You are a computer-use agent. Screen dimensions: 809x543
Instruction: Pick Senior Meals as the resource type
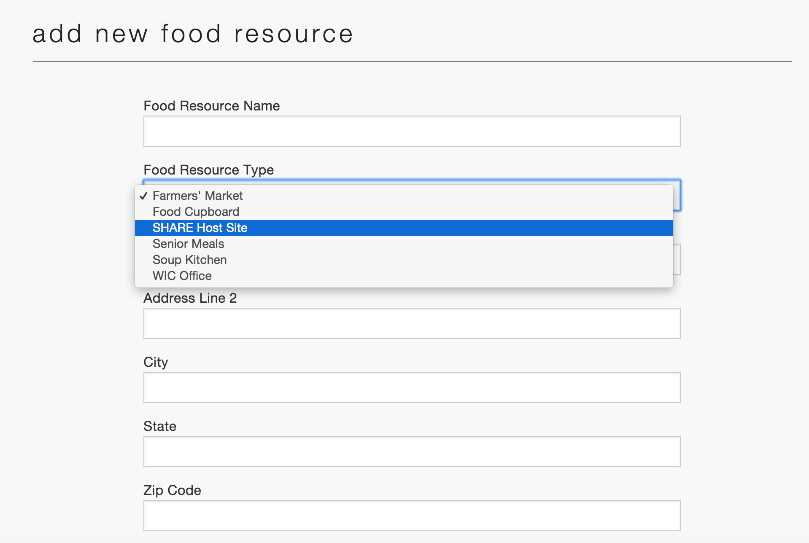188,244
